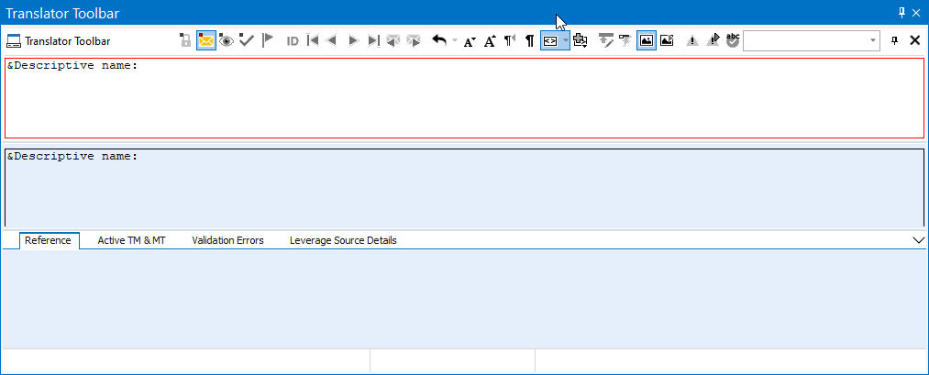Viewport: 929px width, 375px height.
Task: Click the ID toolbar button
Action: (x=293, y=40)
